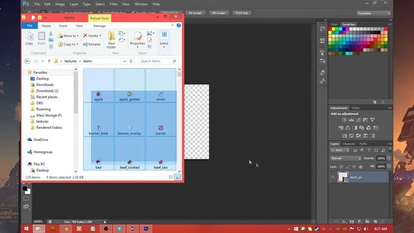The height and width of the screenshot is (233, 414).
Task: Toggle pixel layer filter in Layers panel
Action: pyautogui.click(x=355, y=150)
